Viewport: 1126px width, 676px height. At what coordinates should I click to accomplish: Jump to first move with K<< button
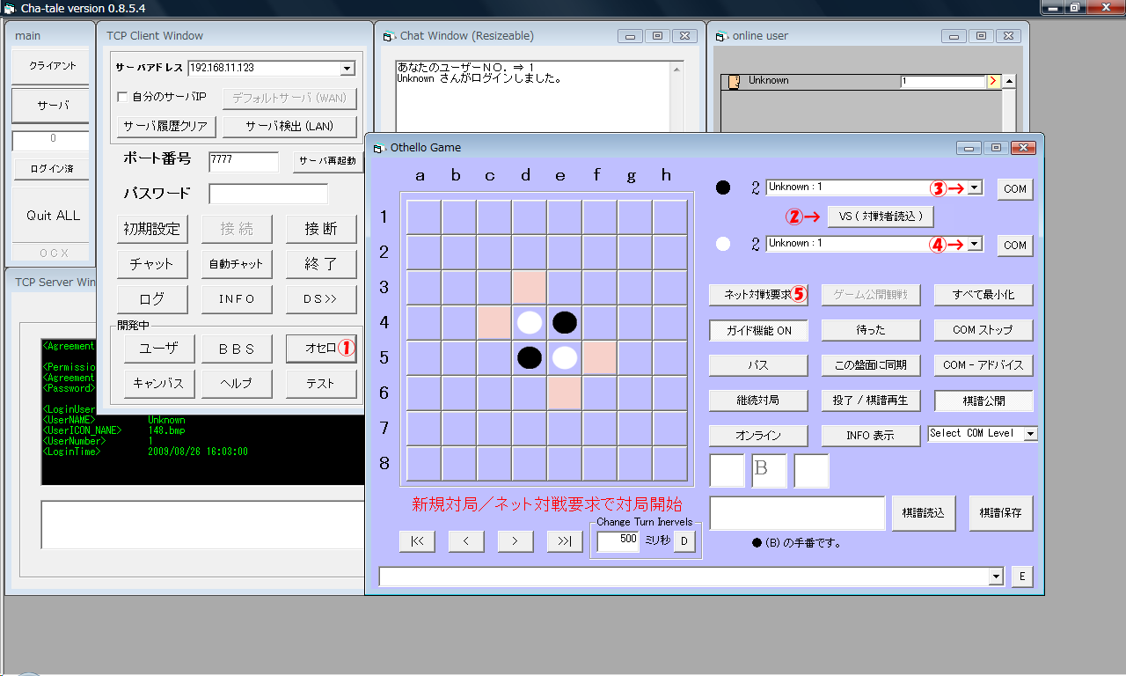tap(416, 541)
